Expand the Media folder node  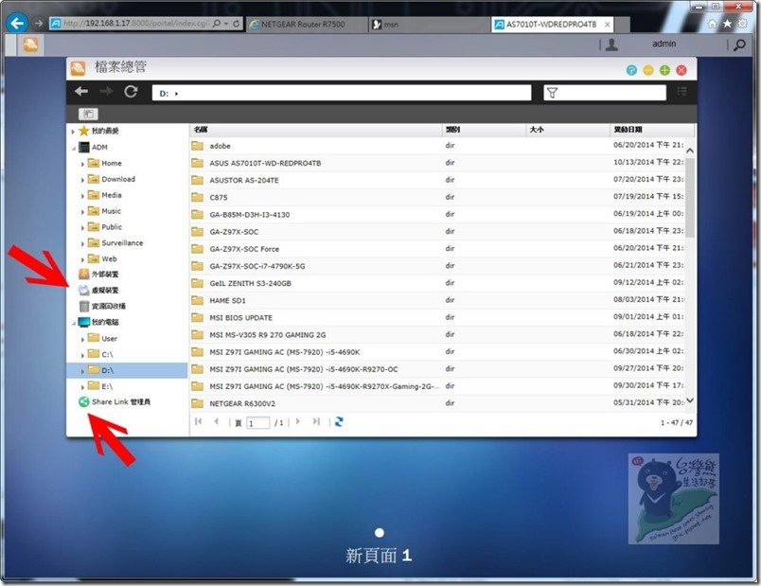tap(82, 196)
